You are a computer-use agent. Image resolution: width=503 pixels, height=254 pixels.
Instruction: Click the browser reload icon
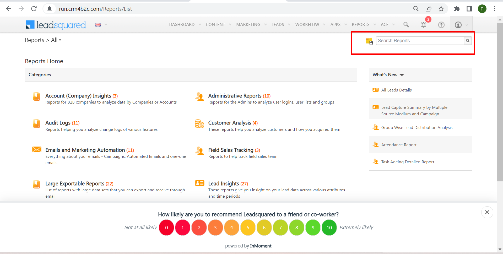34,9
